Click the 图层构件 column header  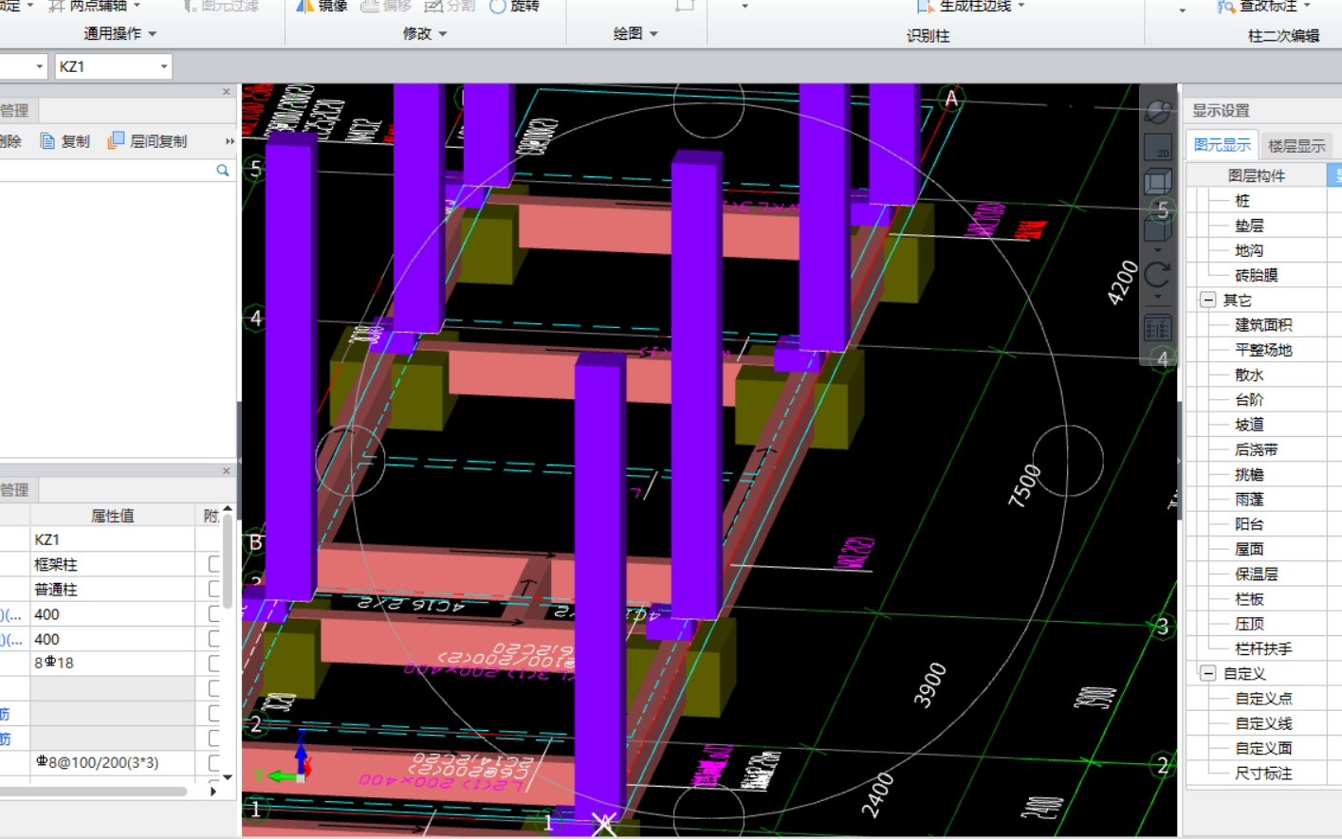[x=1257, y=175]
